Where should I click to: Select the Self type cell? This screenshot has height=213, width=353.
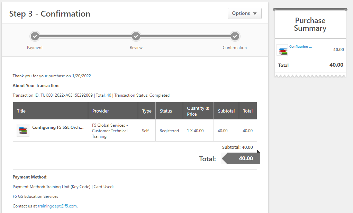pyautogui.click(x=147, y=130)
